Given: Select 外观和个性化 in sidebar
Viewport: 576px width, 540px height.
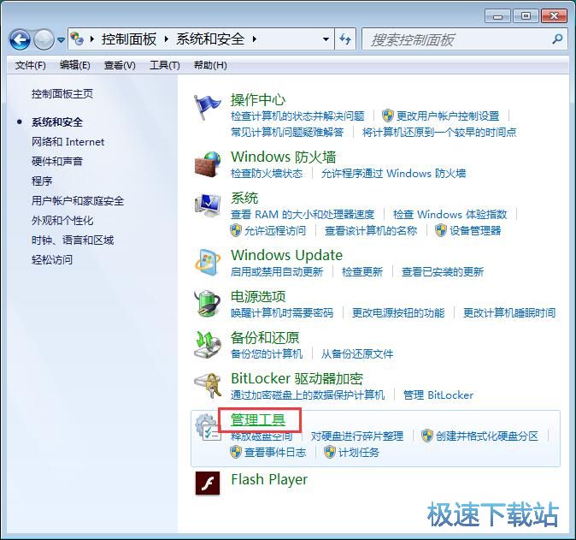Looking at the screenshot, I should (62, 220).
